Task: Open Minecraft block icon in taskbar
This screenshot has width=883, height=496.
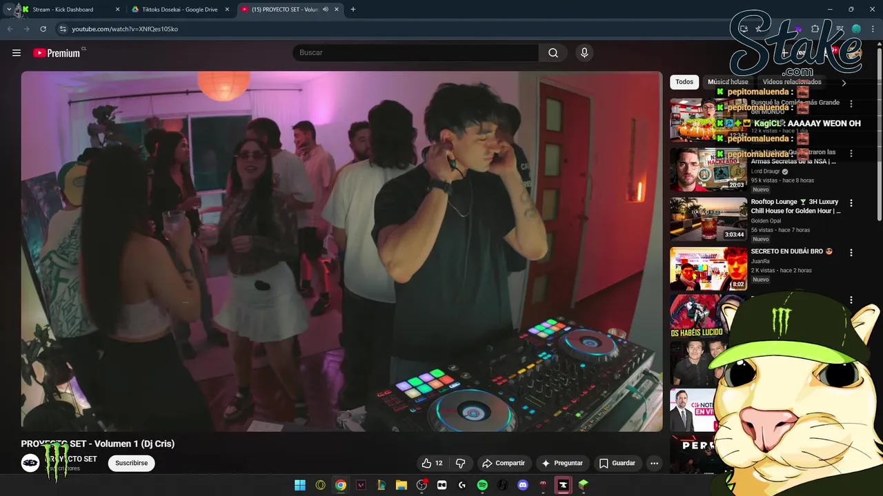Action: point(584,485)
